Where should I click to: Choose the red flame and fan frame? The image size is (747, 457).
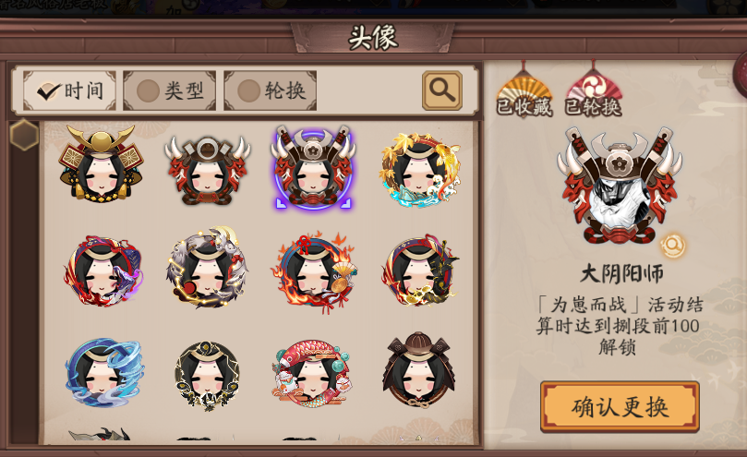click(315, 272)
